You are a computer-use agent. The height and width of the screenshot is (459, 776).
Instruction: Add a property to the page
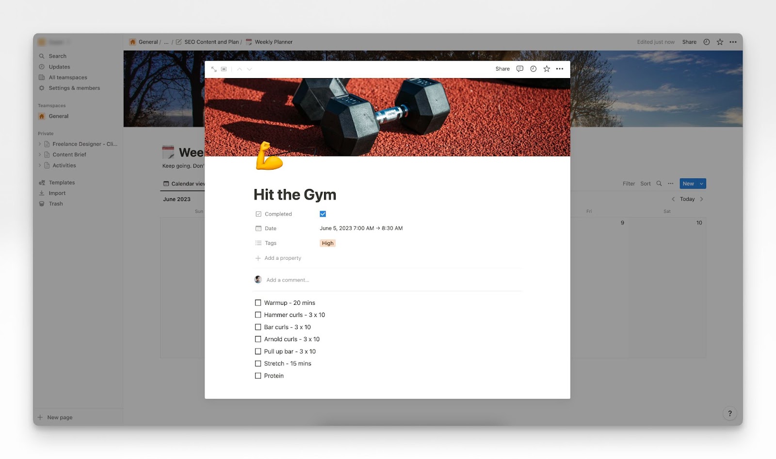[x=278, y=258]
